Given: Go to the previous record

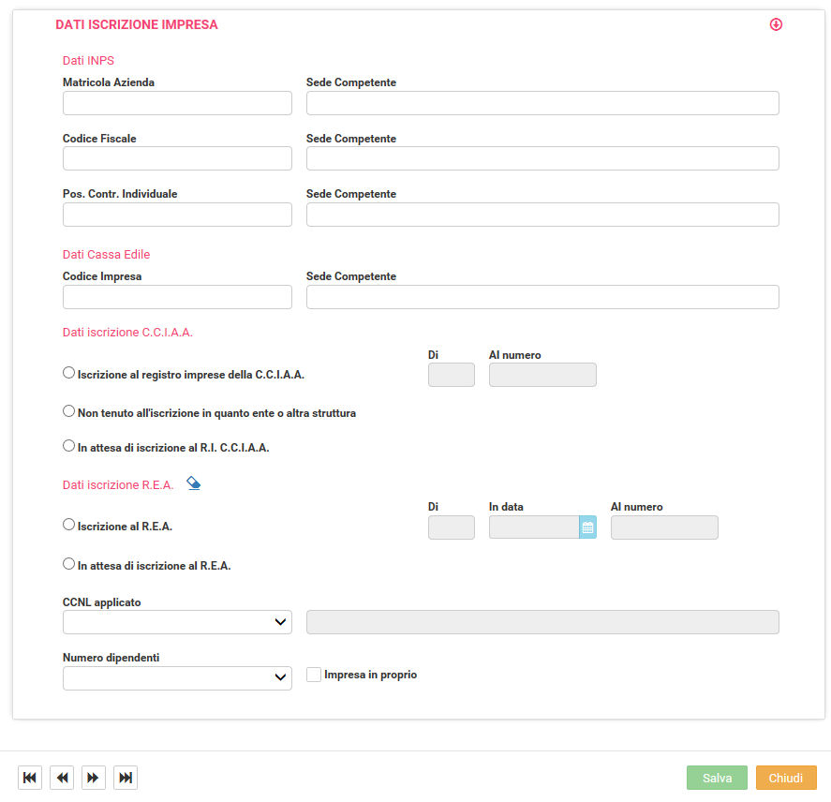Looking at the screenshot, I should (x=62, y=778).
